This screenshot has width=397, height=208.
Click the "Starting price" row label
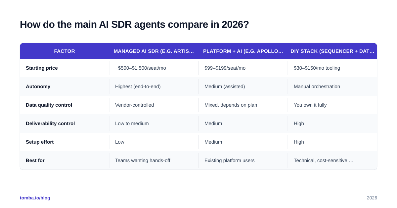pyautogui.click(x=42, y=68)
